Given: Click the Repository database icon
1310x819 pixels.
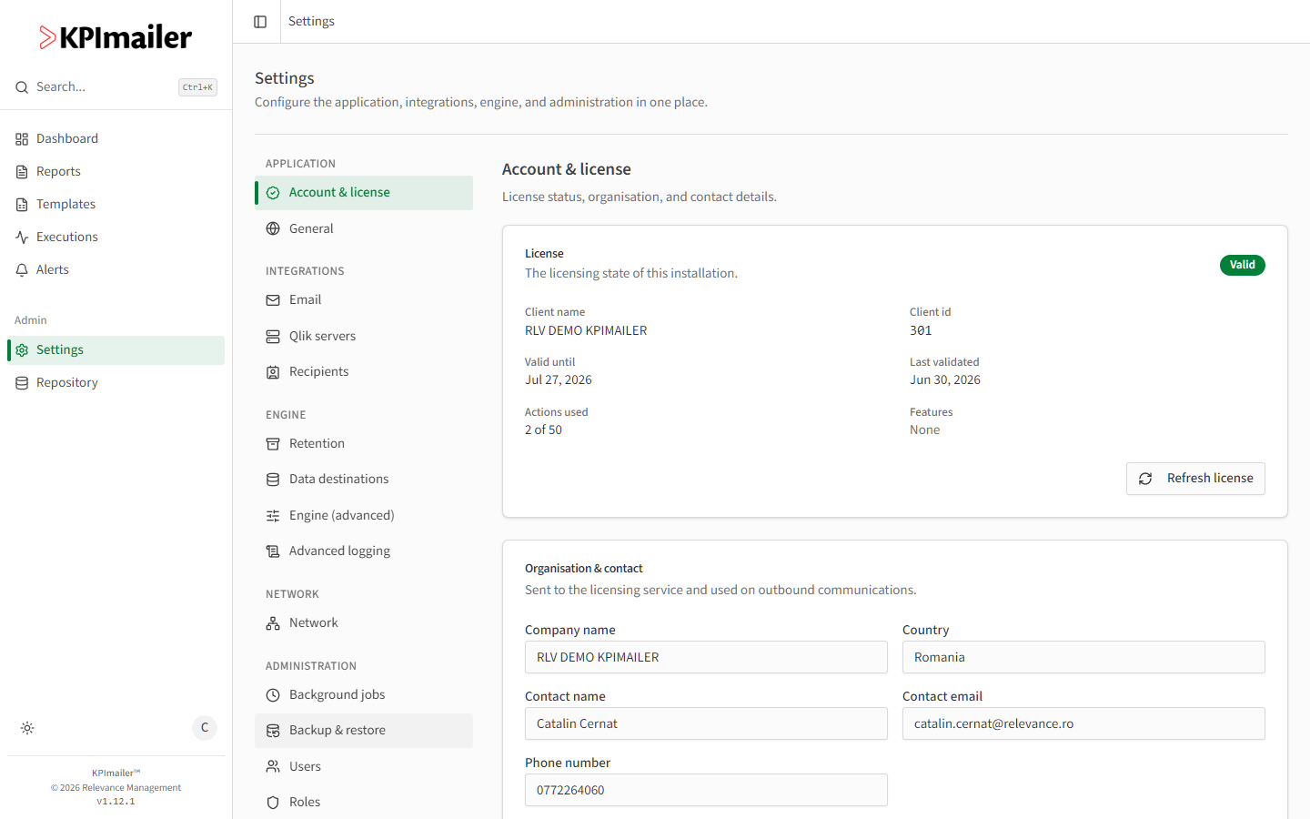Looking at the screenshot, I should (x=22, y=383).
